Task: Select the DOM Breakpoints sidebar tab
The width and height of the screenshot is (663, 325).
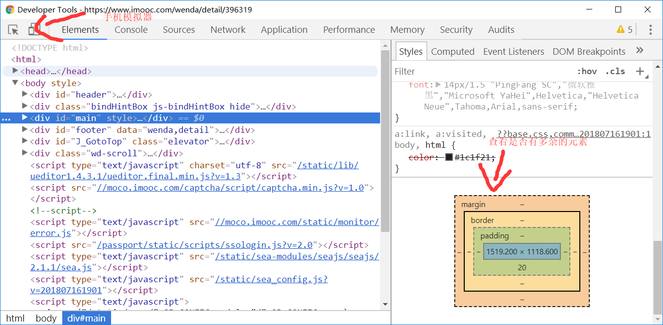Action: tap(589, 51)
